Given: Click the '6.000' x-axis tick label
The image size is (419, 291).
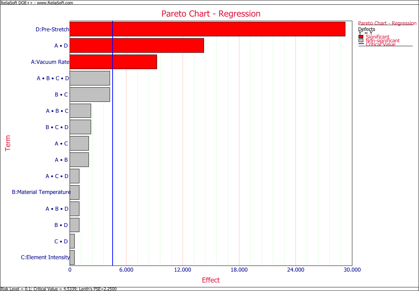Looking at the screenshot, I should [126, 270].
